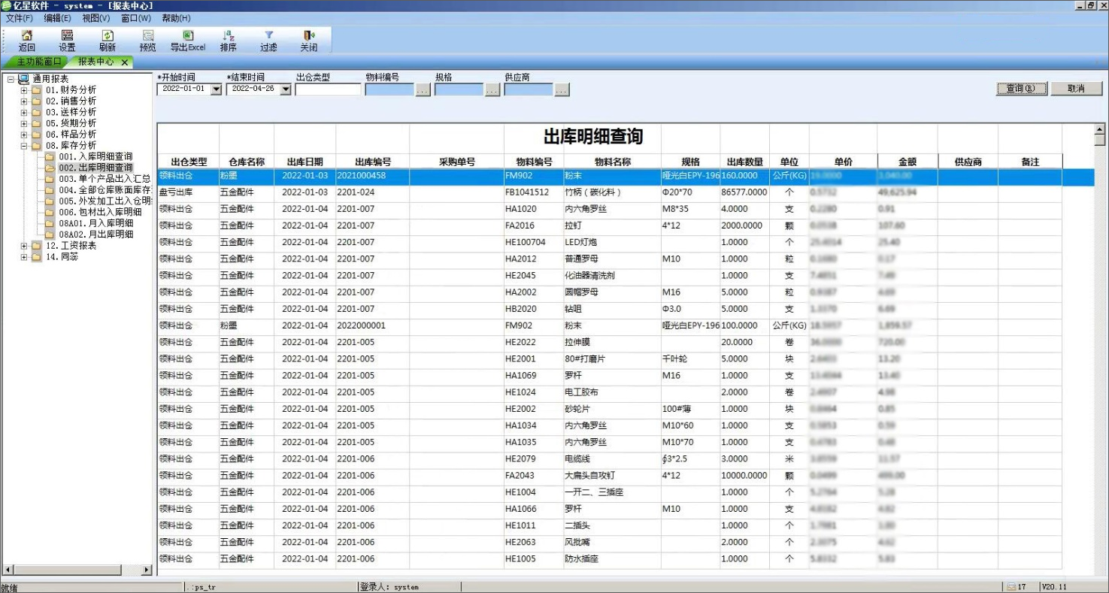Select 08A02.月出库明细 report
The width and height of the screenshot is (1109, 593).
(95, 234)
